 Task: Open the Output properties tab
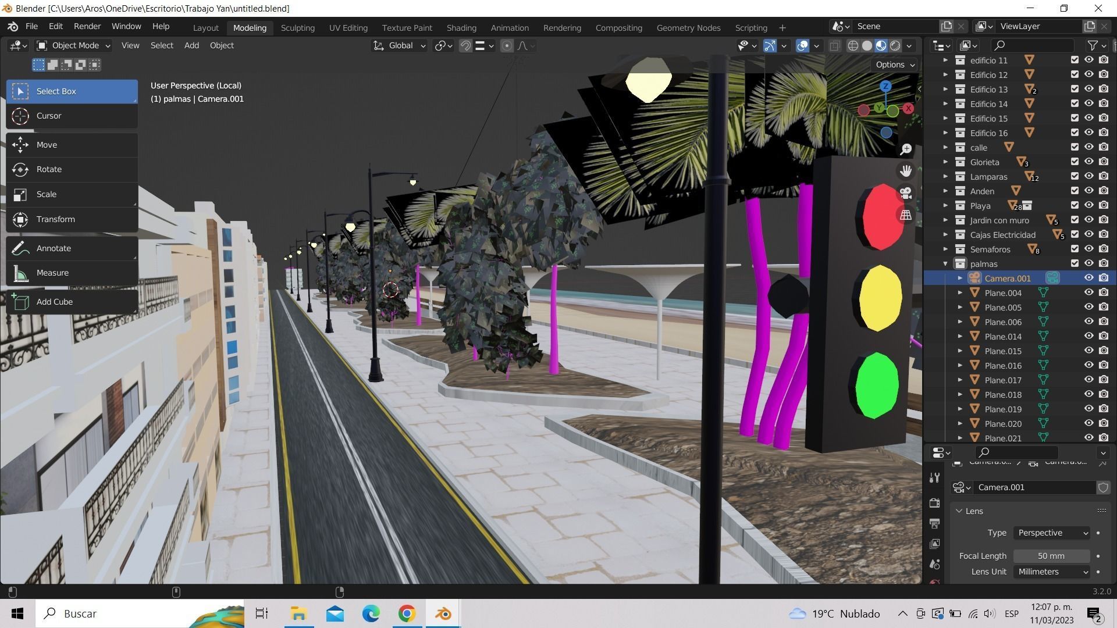(934, 523)
